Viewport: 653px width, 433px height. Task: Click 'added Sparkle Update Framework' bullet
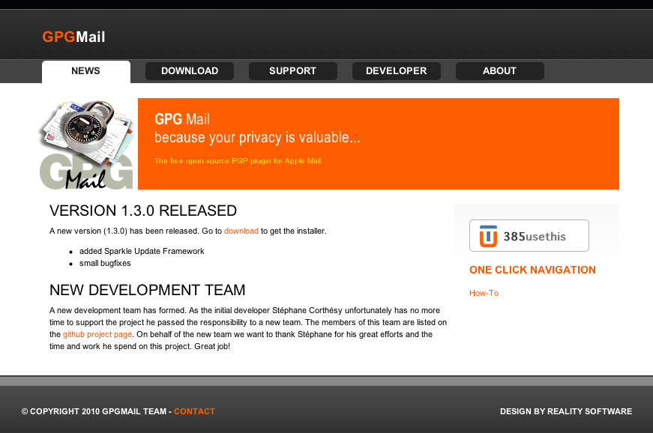[x=142, y=251]
